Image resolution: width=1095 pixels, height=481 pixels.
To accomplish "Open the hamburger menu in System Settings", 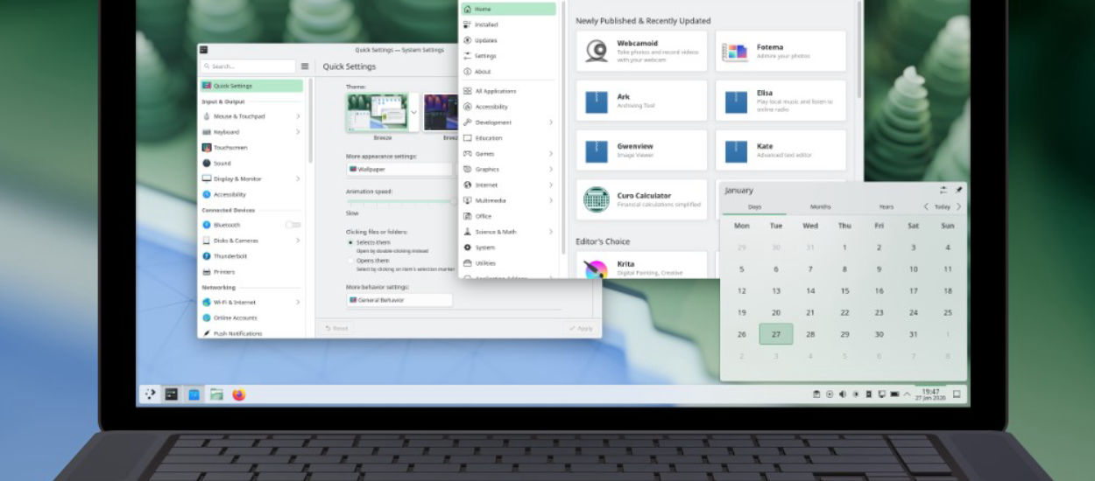I will click(x=305, y=66).
